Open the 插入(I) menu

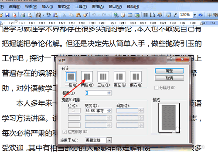(x=48, y=7)
